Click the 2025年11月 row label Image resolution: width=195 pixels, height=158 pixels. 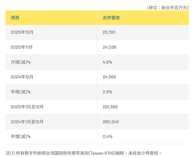22,47
